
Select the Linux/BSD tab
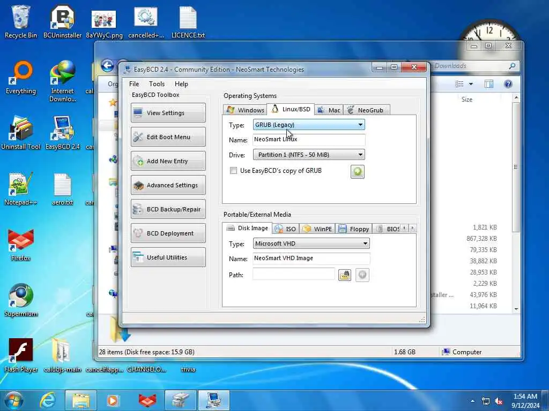pyautogui.click(x=291, y=109)
